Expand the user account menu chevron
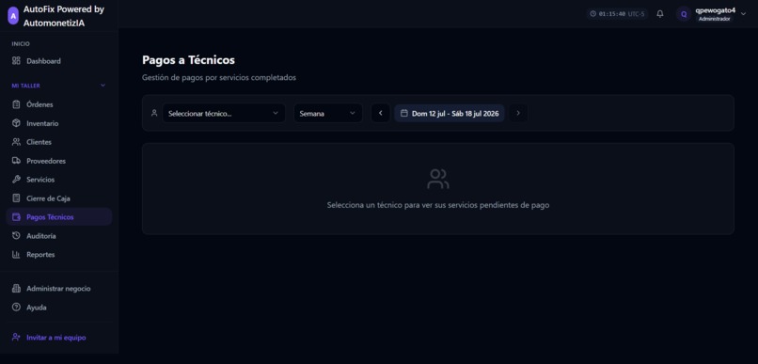This screenshot has width=758, height=364. [x=743, y=14]
